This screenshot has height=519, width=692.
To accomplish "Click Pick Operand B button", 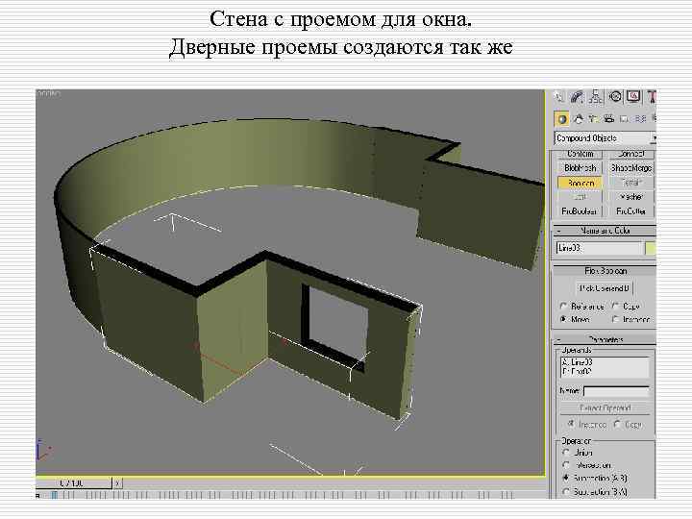I will click(x=605, y=288).
